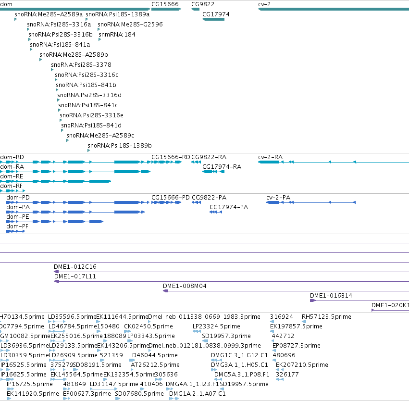The width and height of the screenshot is (409, 401).
Task: Click EST IP16725.5prime label
Action: click(x=29, y=384)
